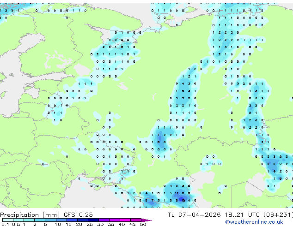Select the purple legend swatch between 30 and 35
This screenshot has height=226, width=293.
104,220
